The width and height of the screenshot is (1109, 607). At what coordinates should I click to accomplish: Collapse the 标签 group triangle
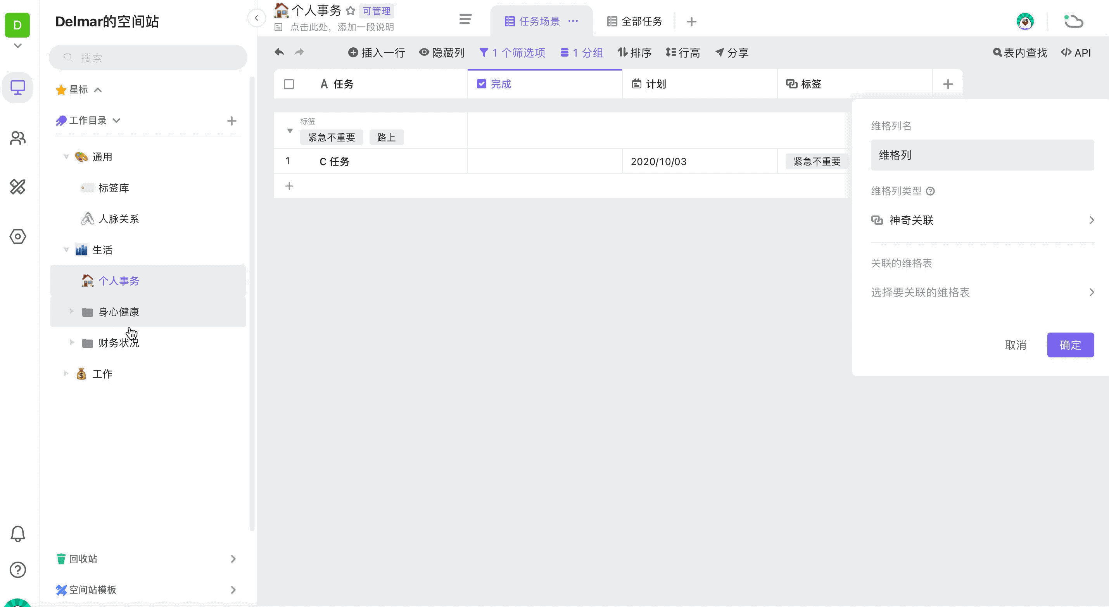pyautogui.click(x=290, y=131)
